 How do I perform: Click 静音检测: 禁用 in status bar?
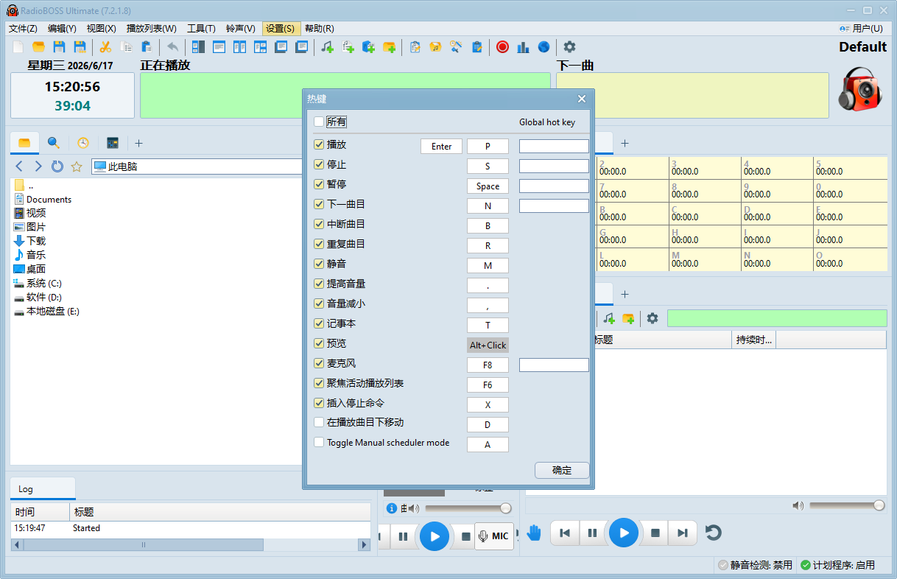(756, 565)
